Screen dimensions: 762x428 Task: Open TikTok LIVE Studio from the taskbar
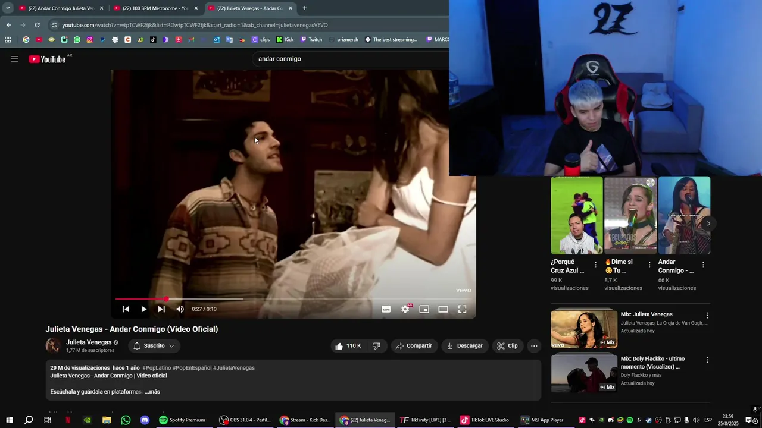tap(485, 420)
